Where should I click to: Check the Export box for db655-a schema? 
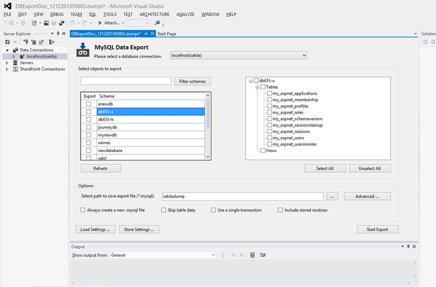coord(89,112)
